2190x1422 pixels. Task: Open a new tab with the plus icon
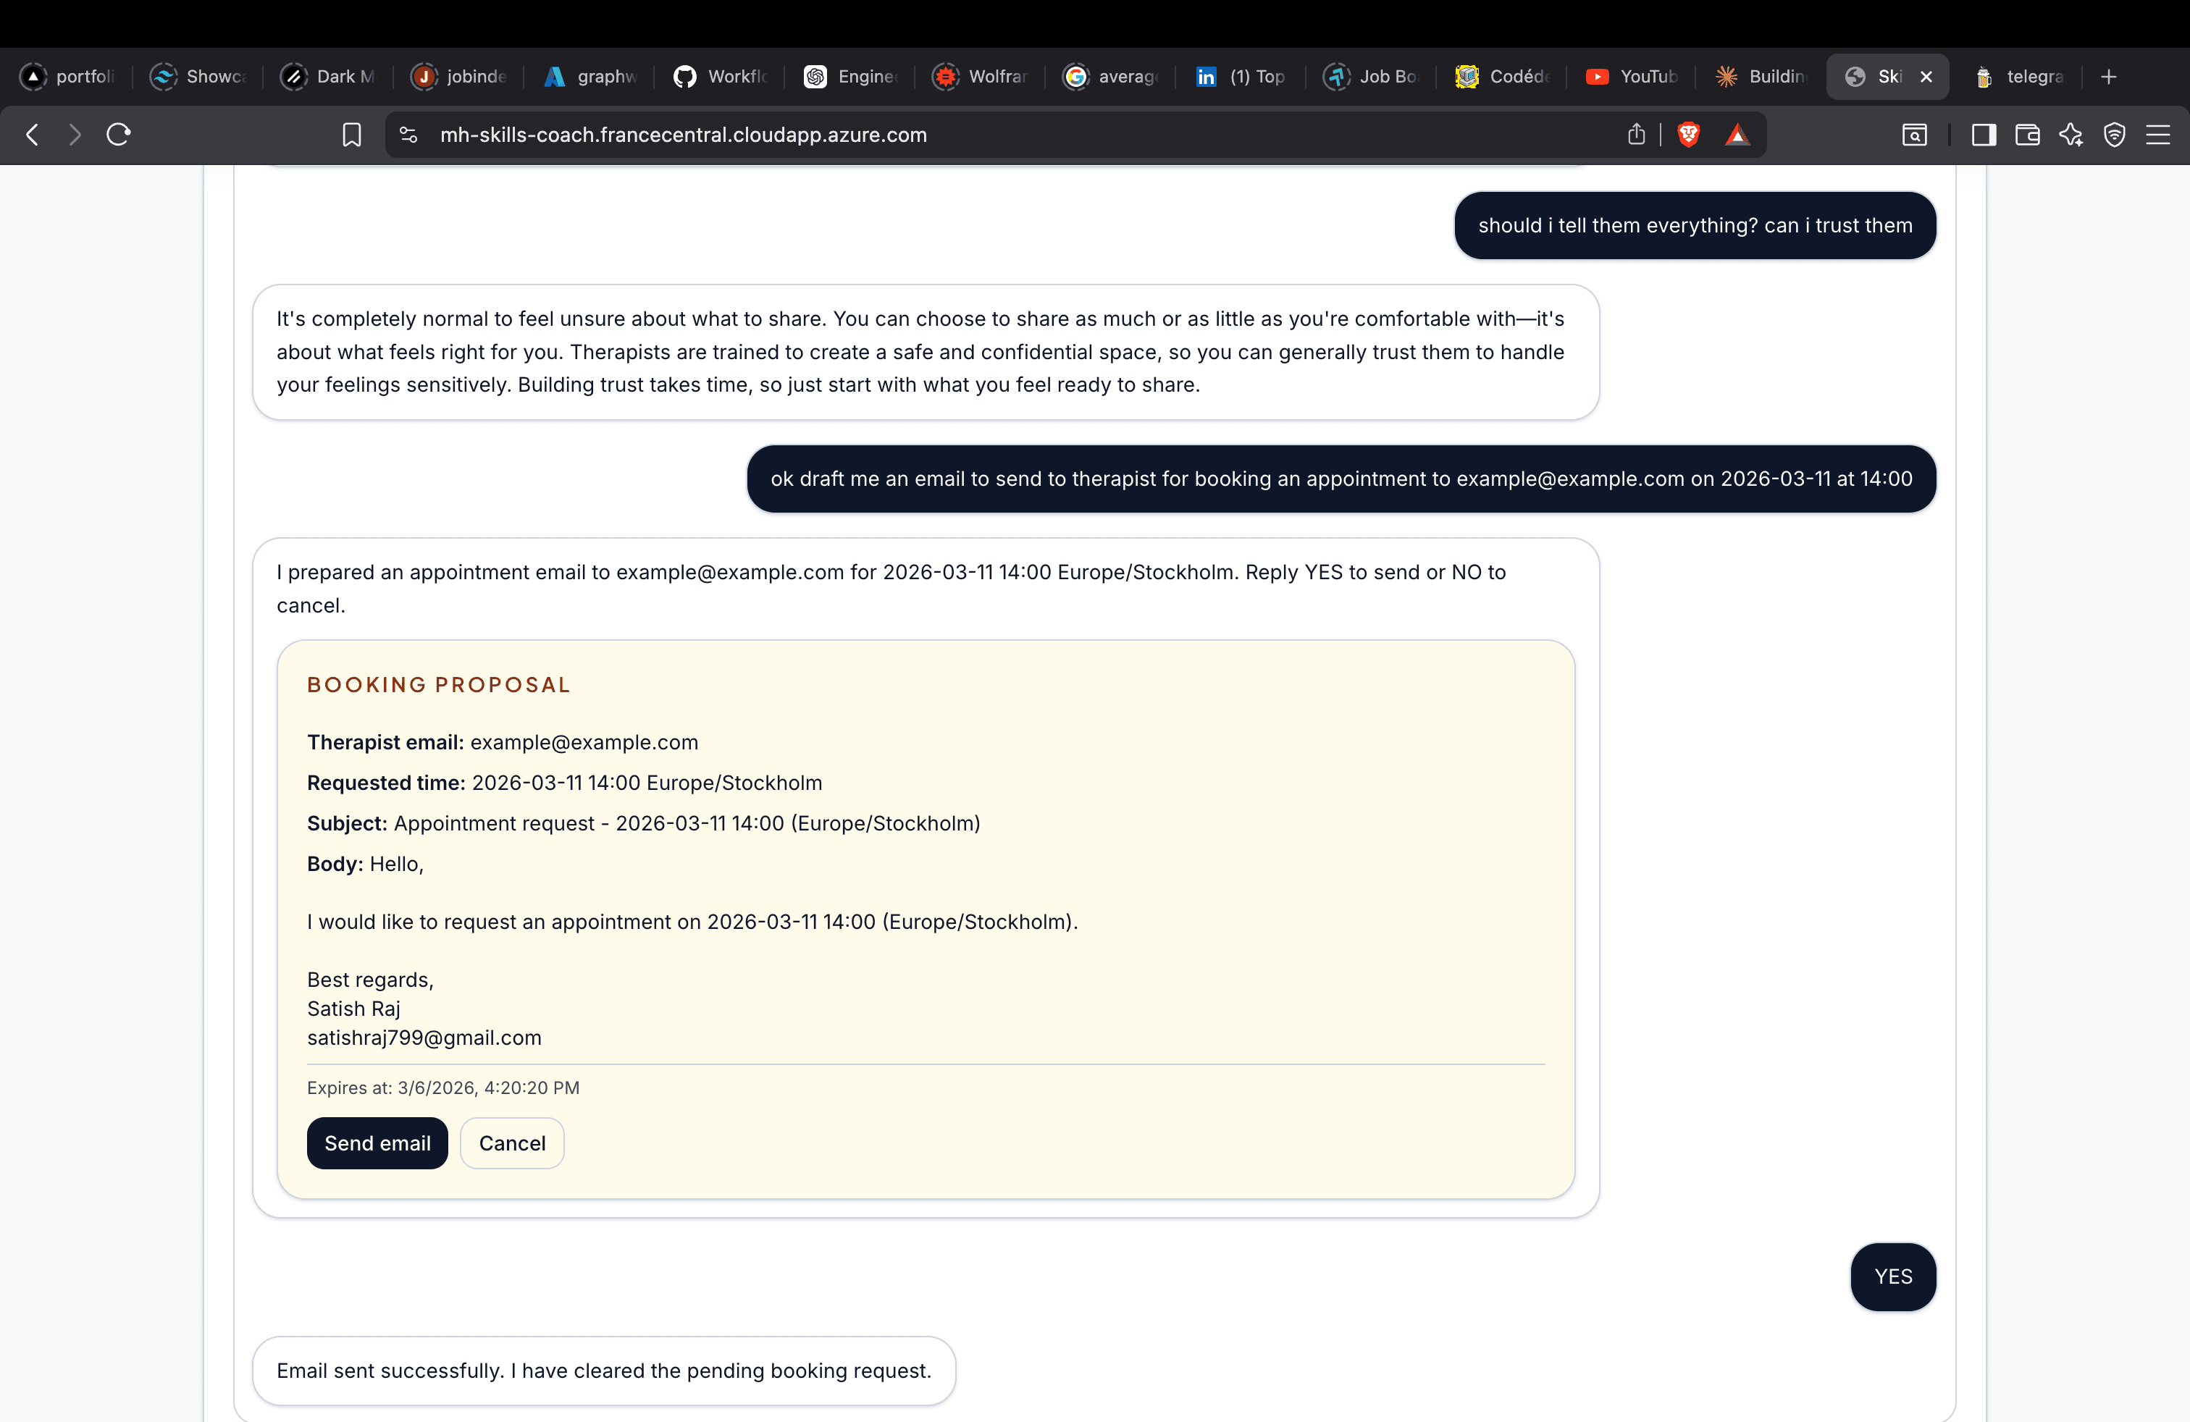[2109, 76]
